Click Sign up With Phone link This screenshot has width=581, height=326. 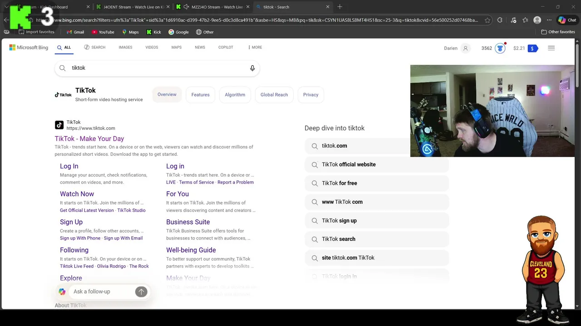(x=80, y=238)
